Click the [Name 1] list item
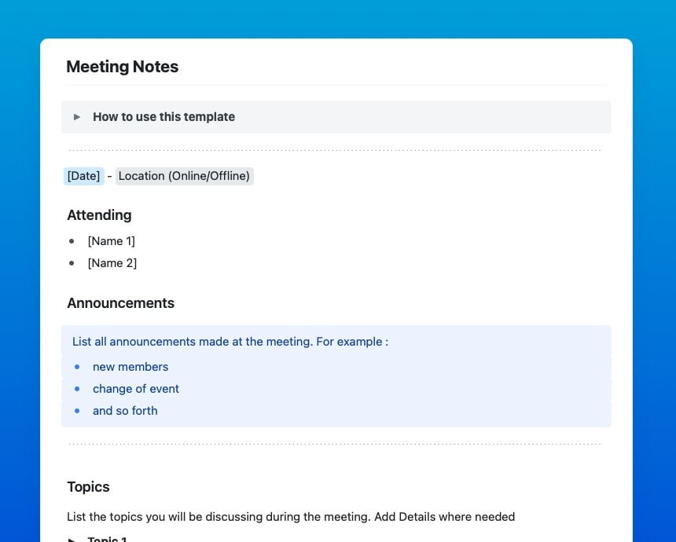 112,241
